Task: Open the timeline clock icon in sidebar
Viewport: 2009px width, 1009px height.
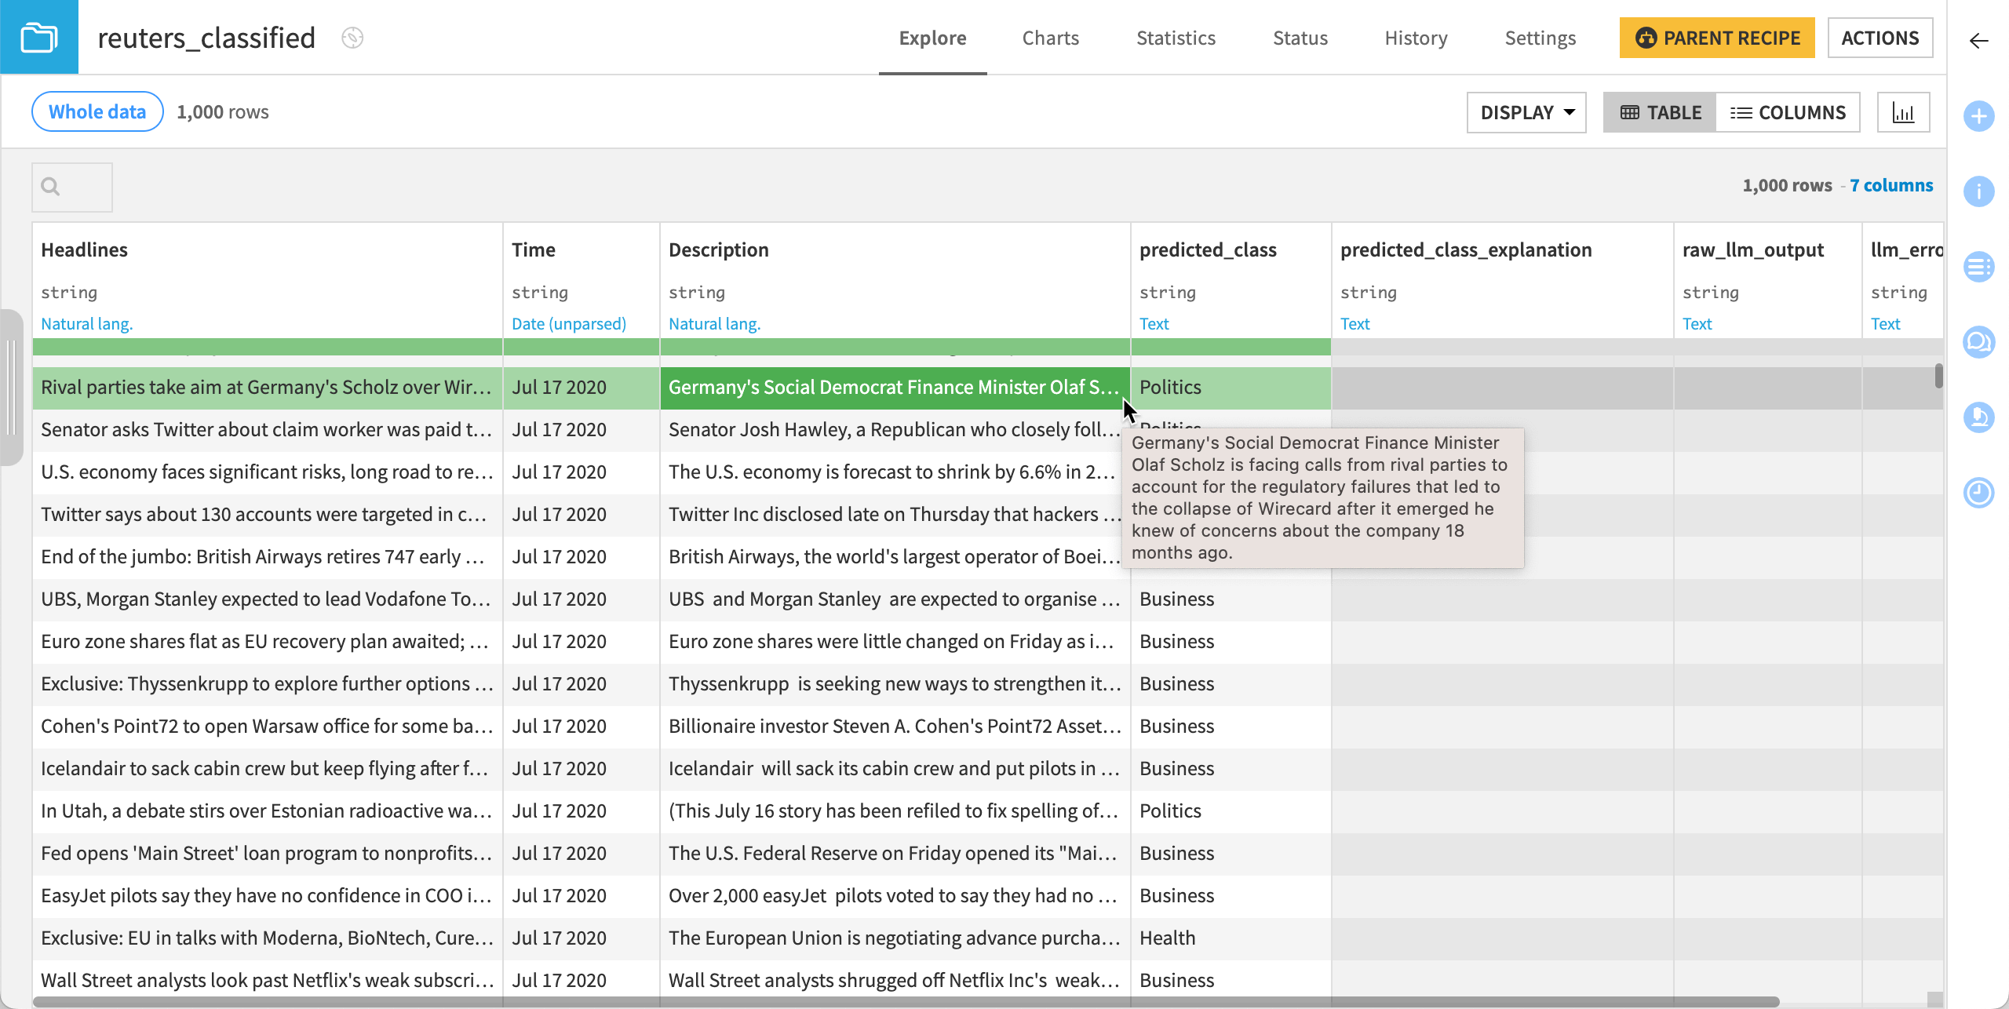Action: (x=1978, y=493)
